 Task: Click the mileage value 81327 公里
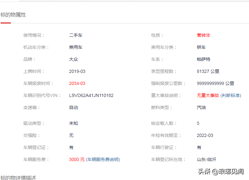pyautogui.click(x=208, y=71)
